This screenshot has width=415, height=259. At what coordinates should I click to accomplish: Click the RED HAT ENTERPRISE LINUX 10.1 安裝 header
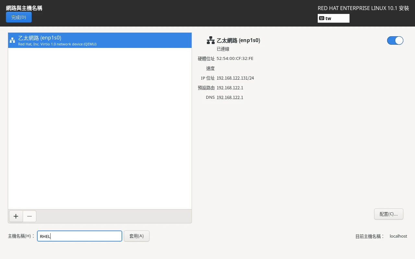coord(363,8)
